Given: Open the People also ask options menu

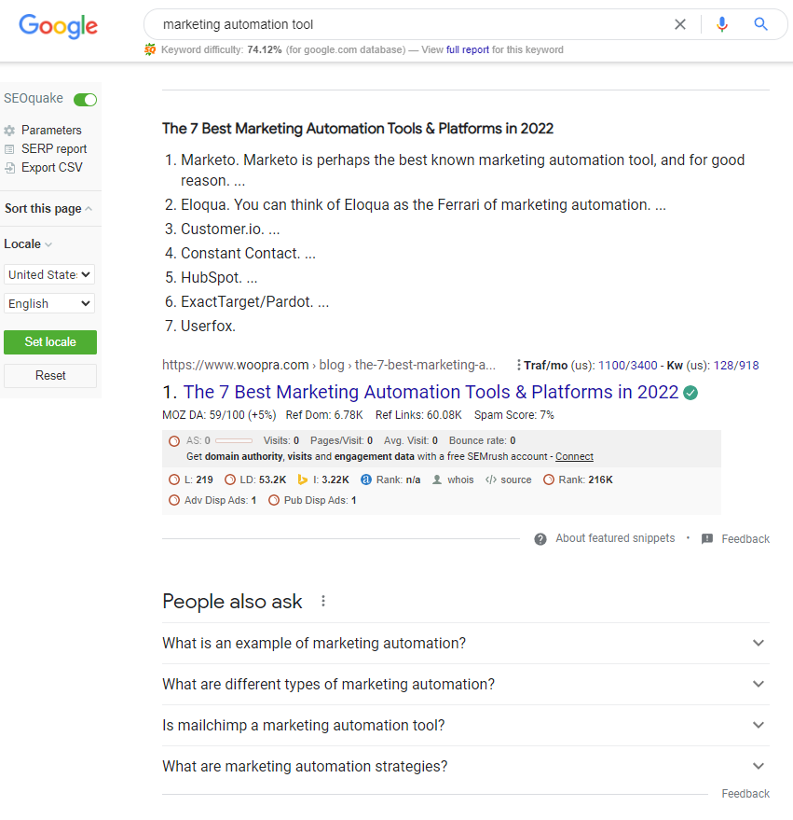Looking at the screenshot, I should coord(322,601).
